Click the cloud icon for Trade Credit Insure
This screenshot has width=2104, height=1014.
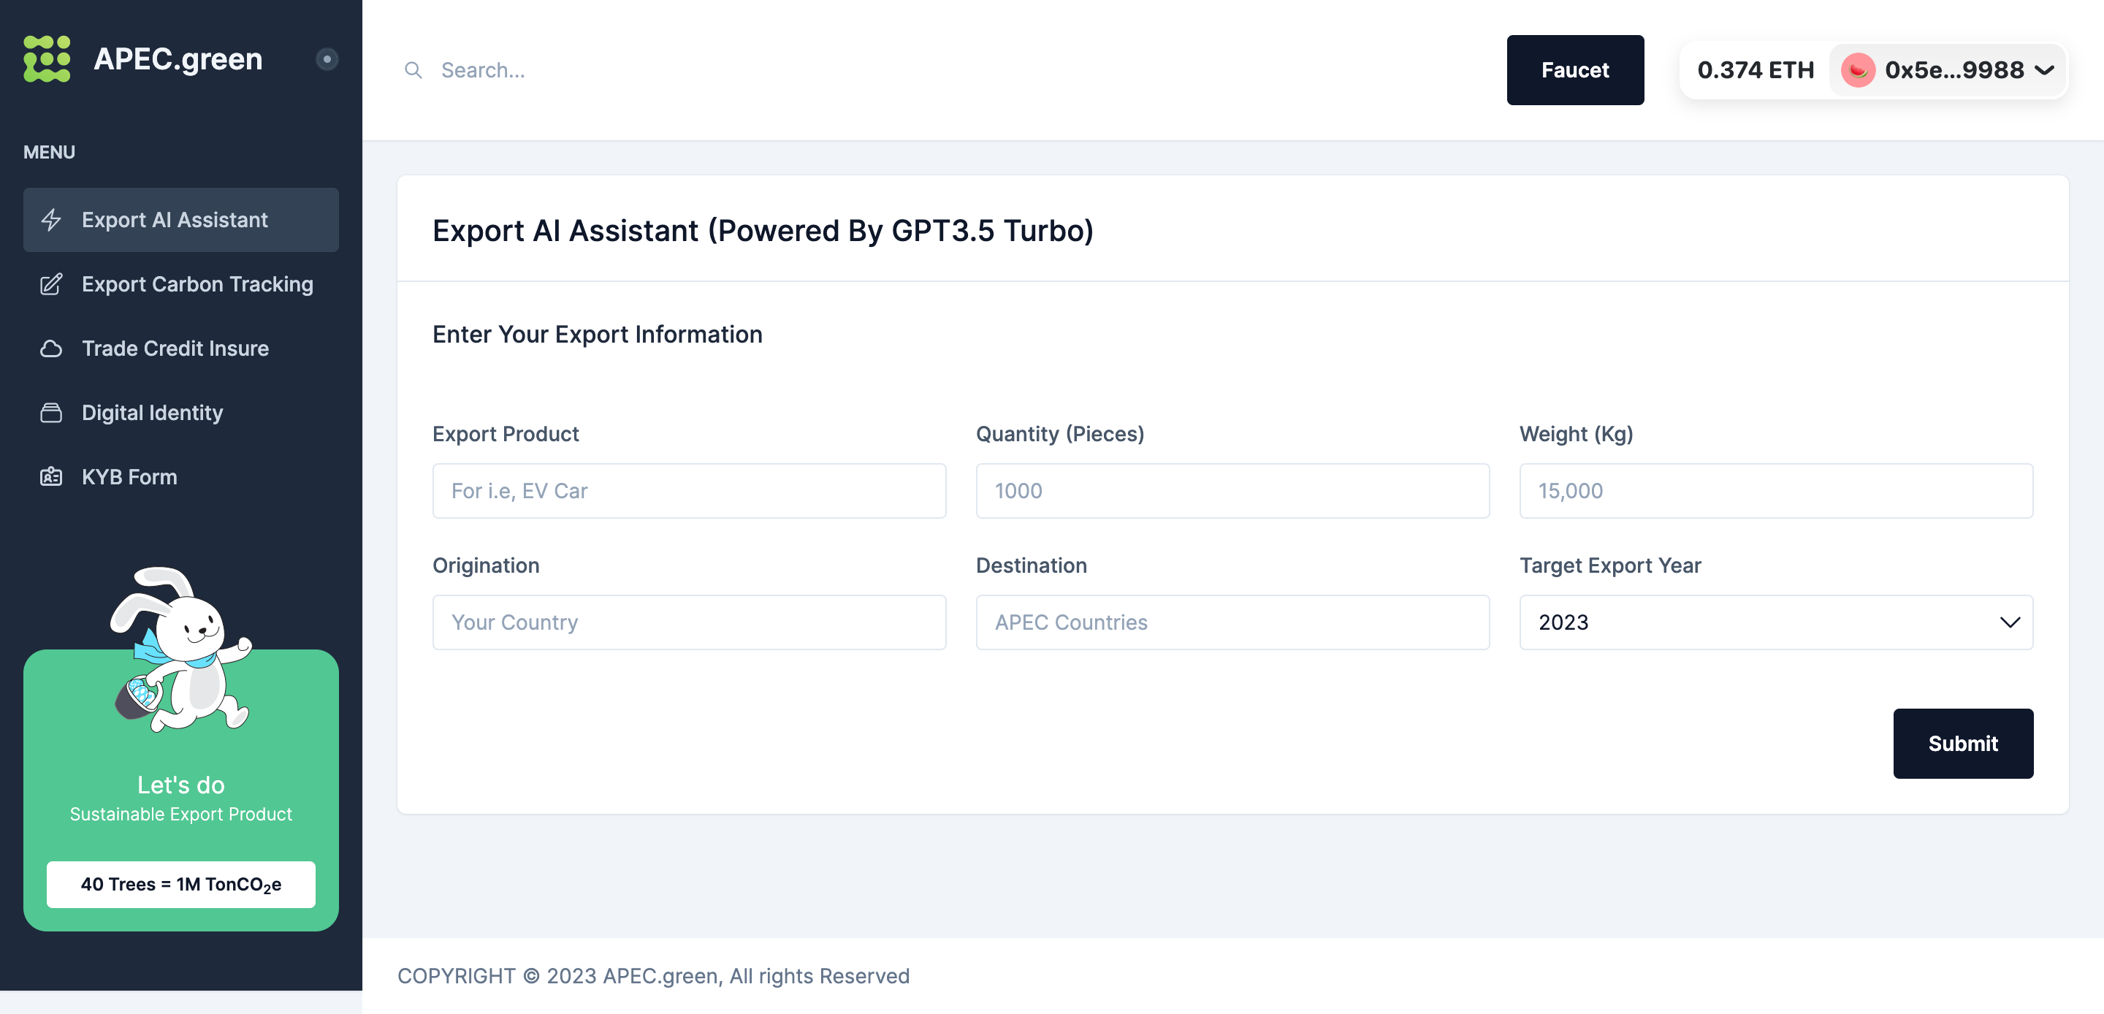pyautogui.click(x=51, y=349)
